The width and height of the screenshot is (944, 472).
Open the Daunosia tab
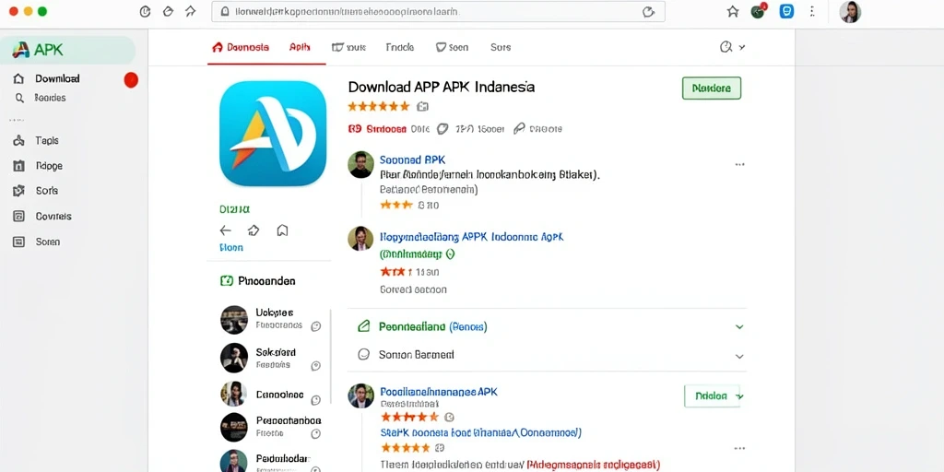click(x=241, y=47)
